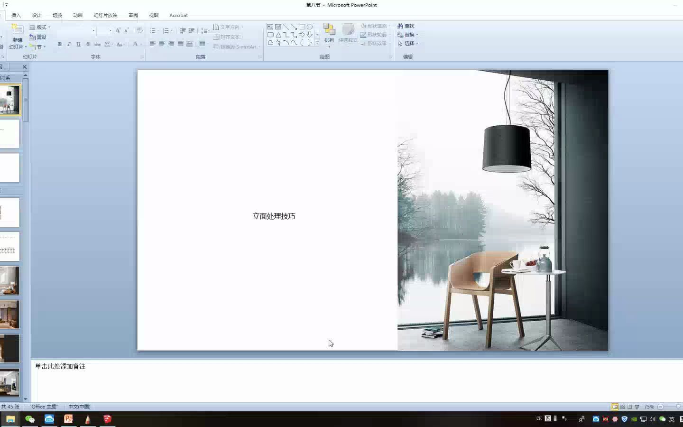Open the Replace (替换) dropdown

point(408,35)
